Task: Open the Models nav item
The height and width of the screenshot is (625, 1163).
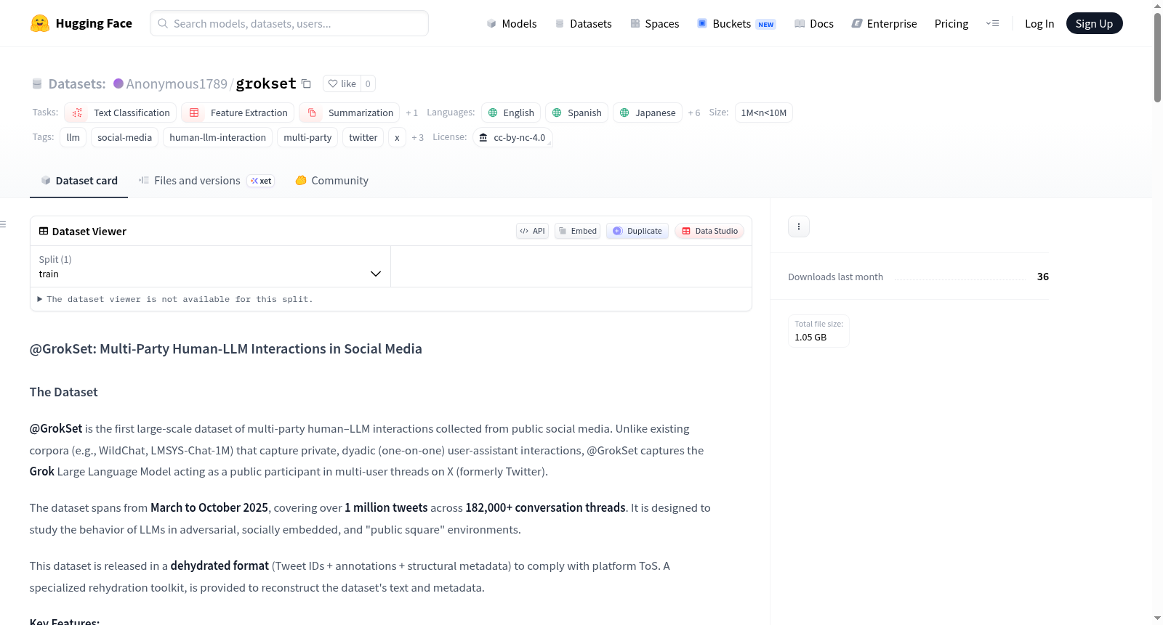Action: coord(512,23)
